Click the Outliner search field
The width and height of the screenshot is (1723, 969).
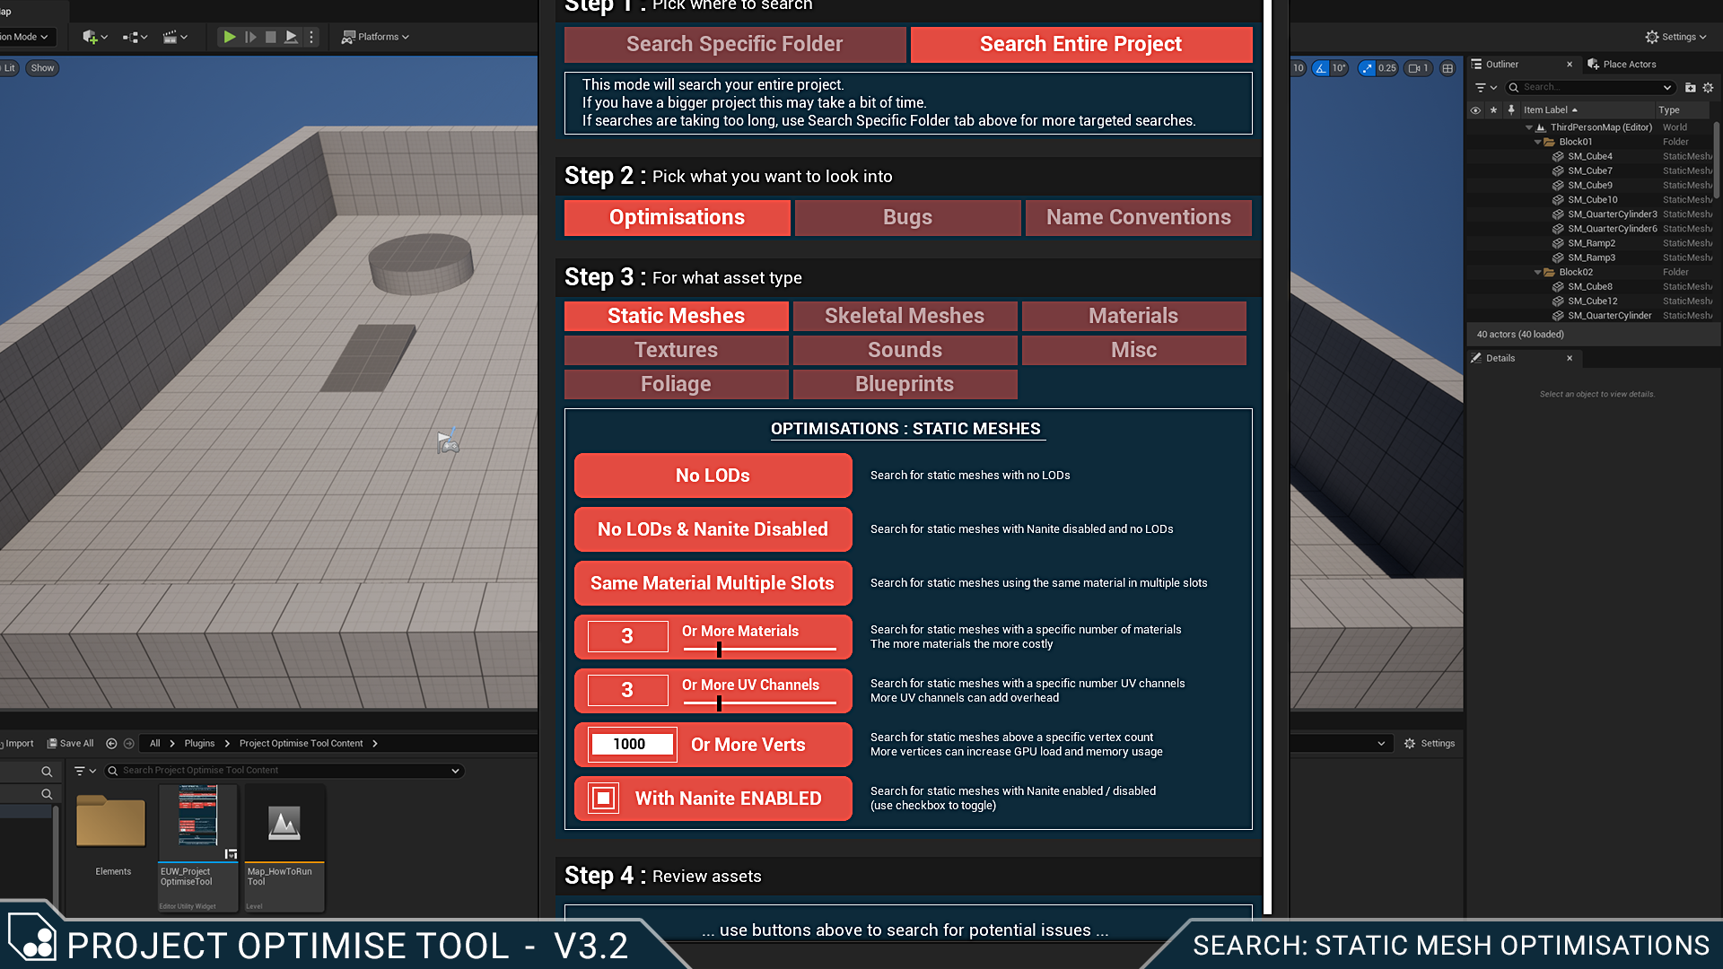[x=1589, y=87]
